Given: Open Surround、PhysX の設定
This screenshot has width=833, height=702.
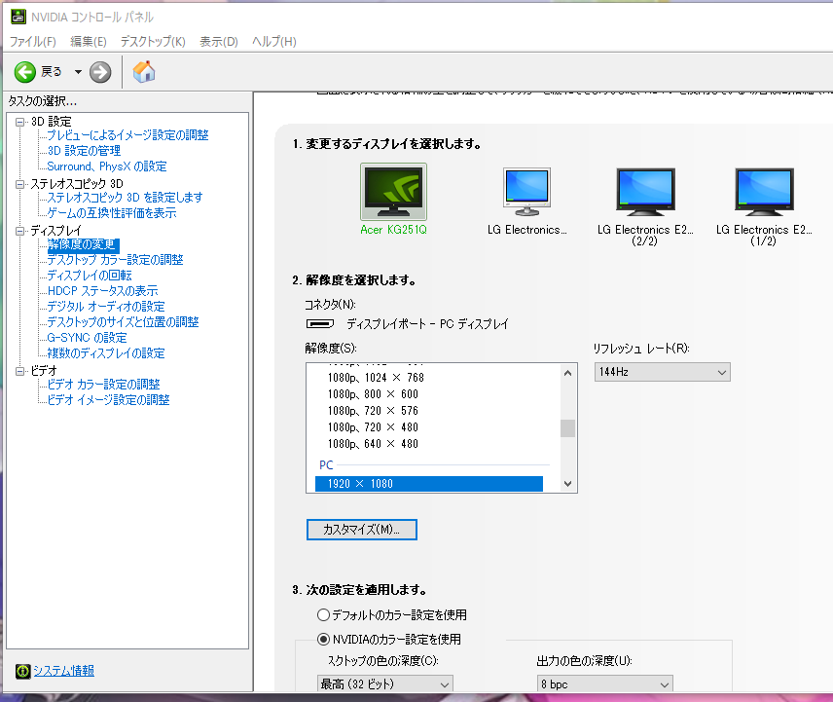Looking at the screenshot, I should [107, 166].
